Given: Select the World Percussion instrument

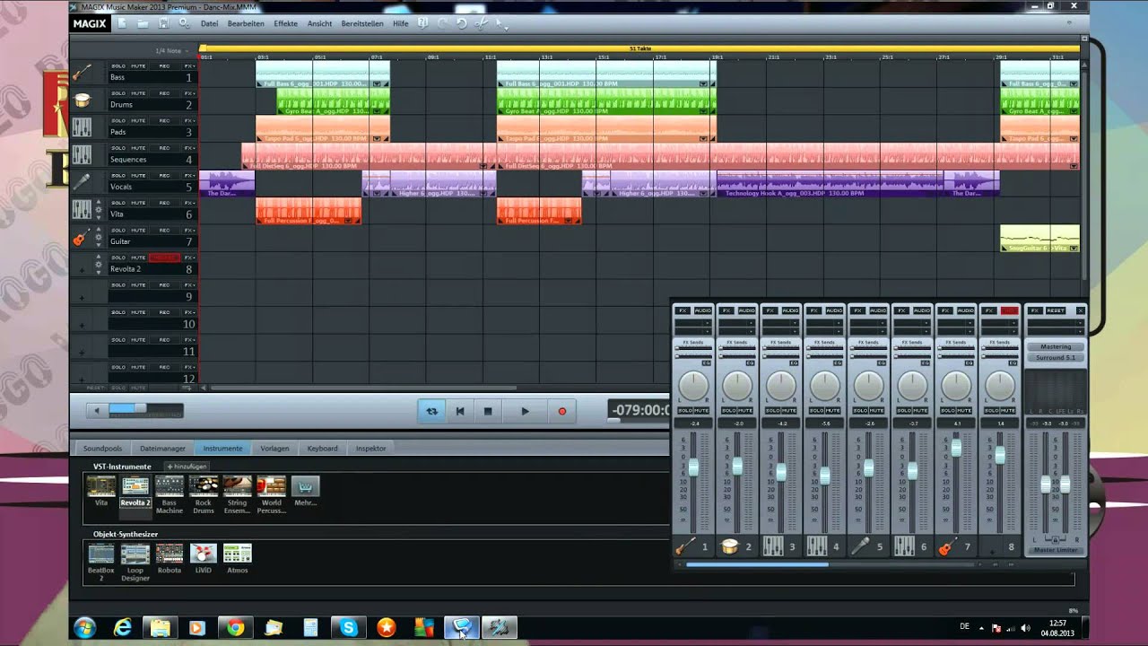Looking at the screenshot, I should click(272, 493).
